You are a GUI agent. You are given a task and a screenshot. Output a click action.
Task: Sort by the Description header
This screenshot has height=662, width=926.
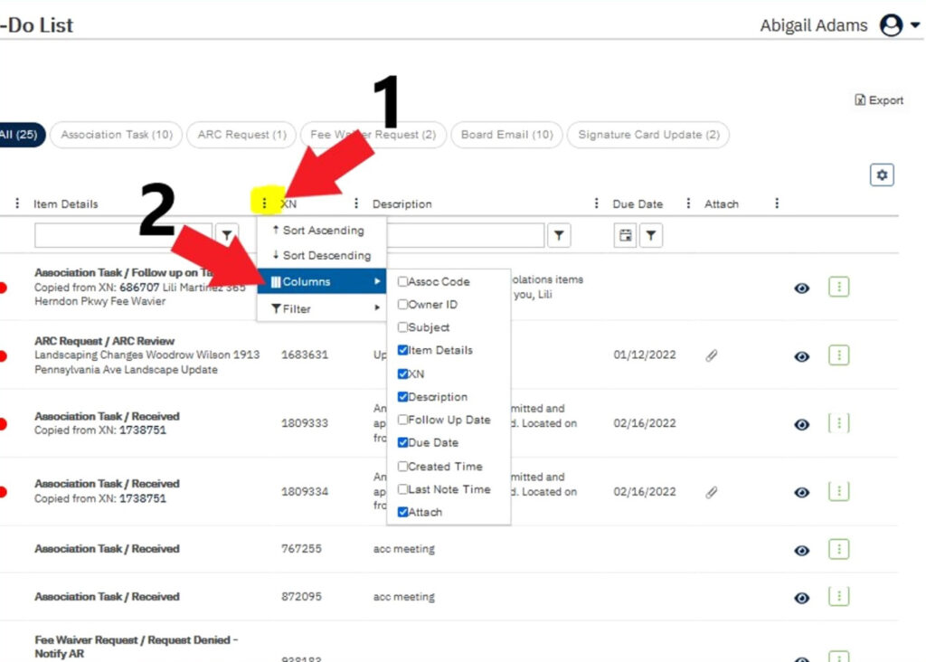402,203
